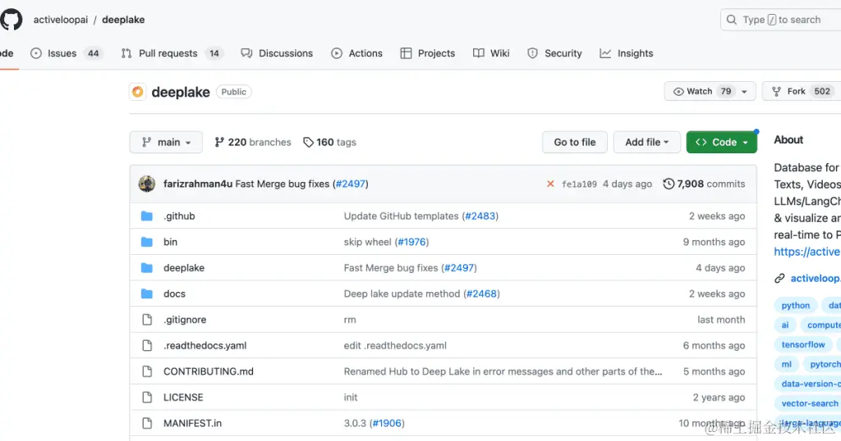
Task: Switch to the Actions tab
Action: coord(356,53)
